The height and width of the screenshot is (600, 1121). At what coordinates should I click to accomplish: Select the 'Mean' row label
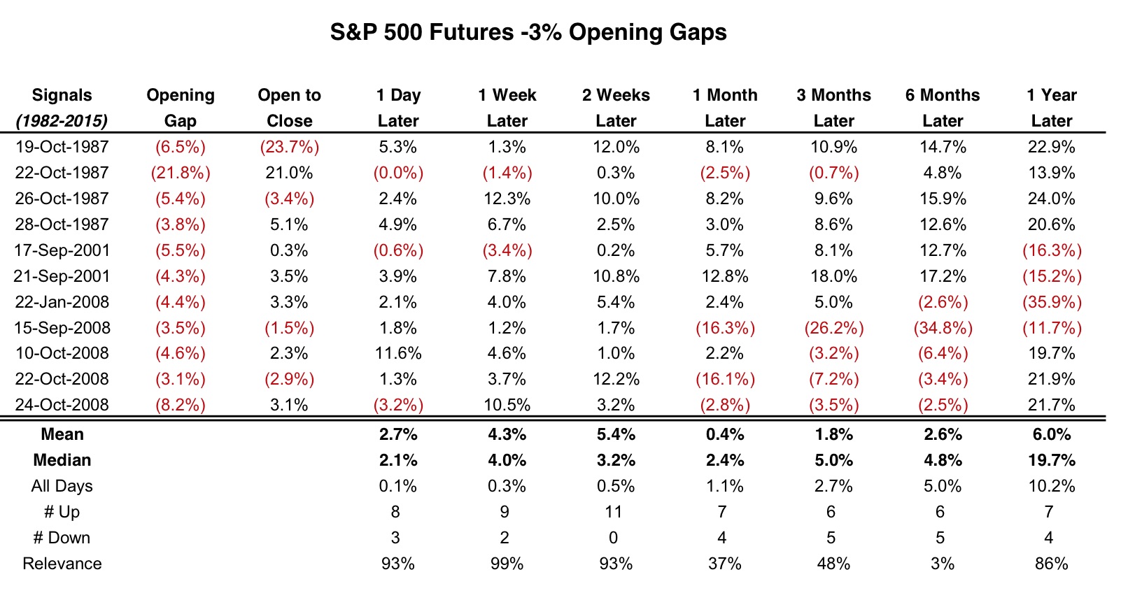pyautogui.click(x=62, y=434)
